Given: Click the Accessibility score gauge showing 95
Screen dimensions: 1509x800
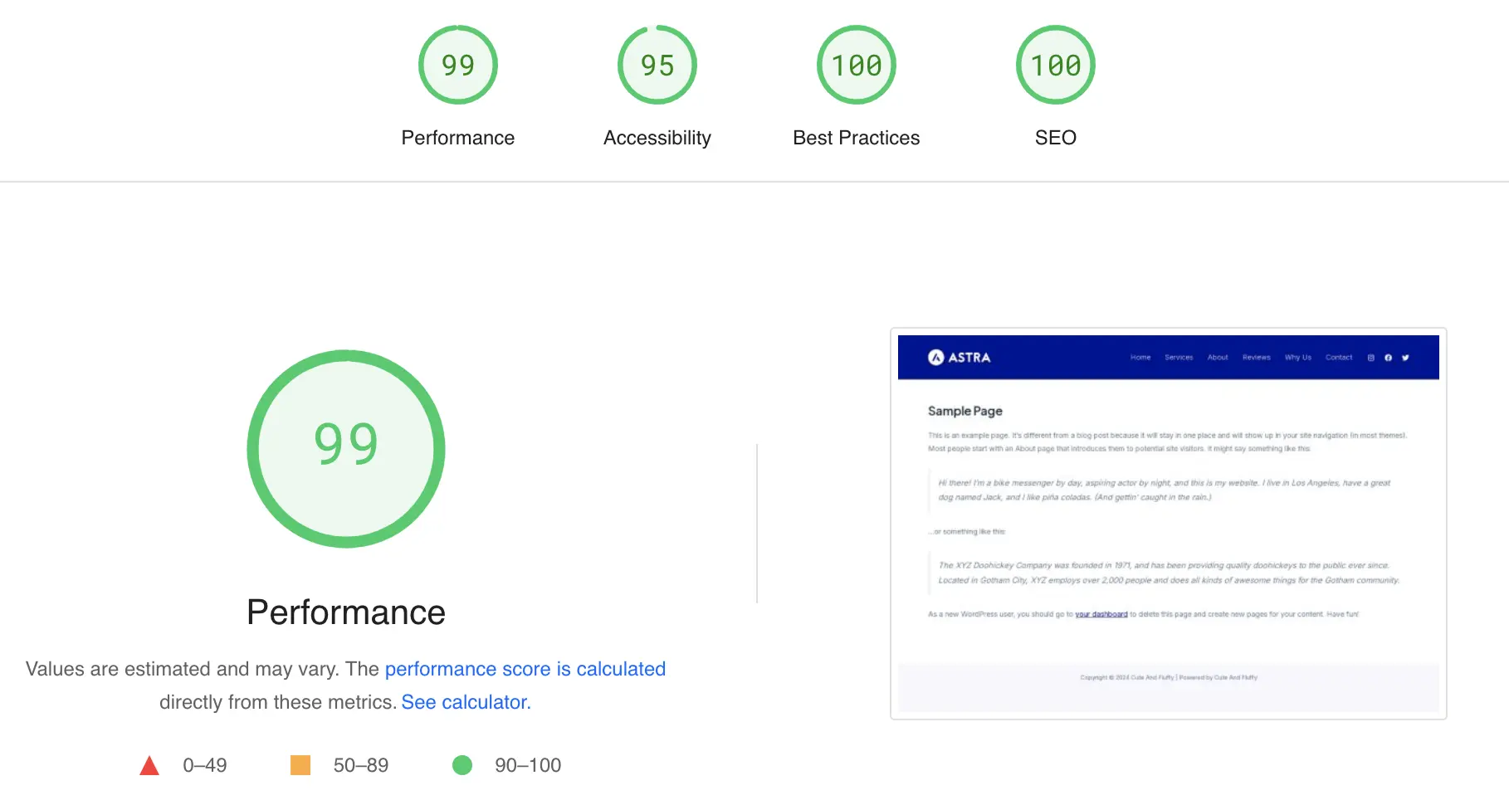Looking at the screenshot, I should pyautogui.click(x=657, y=66).
